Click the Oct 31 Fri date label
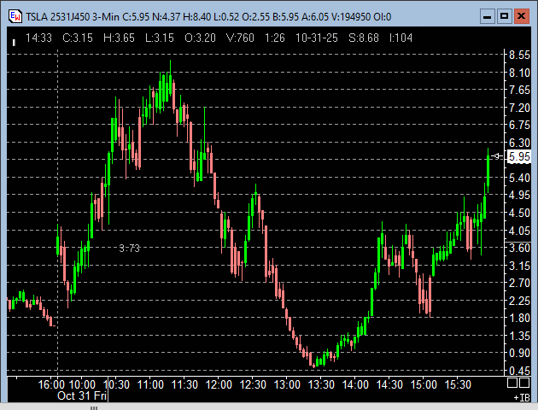 pos(81,396)
